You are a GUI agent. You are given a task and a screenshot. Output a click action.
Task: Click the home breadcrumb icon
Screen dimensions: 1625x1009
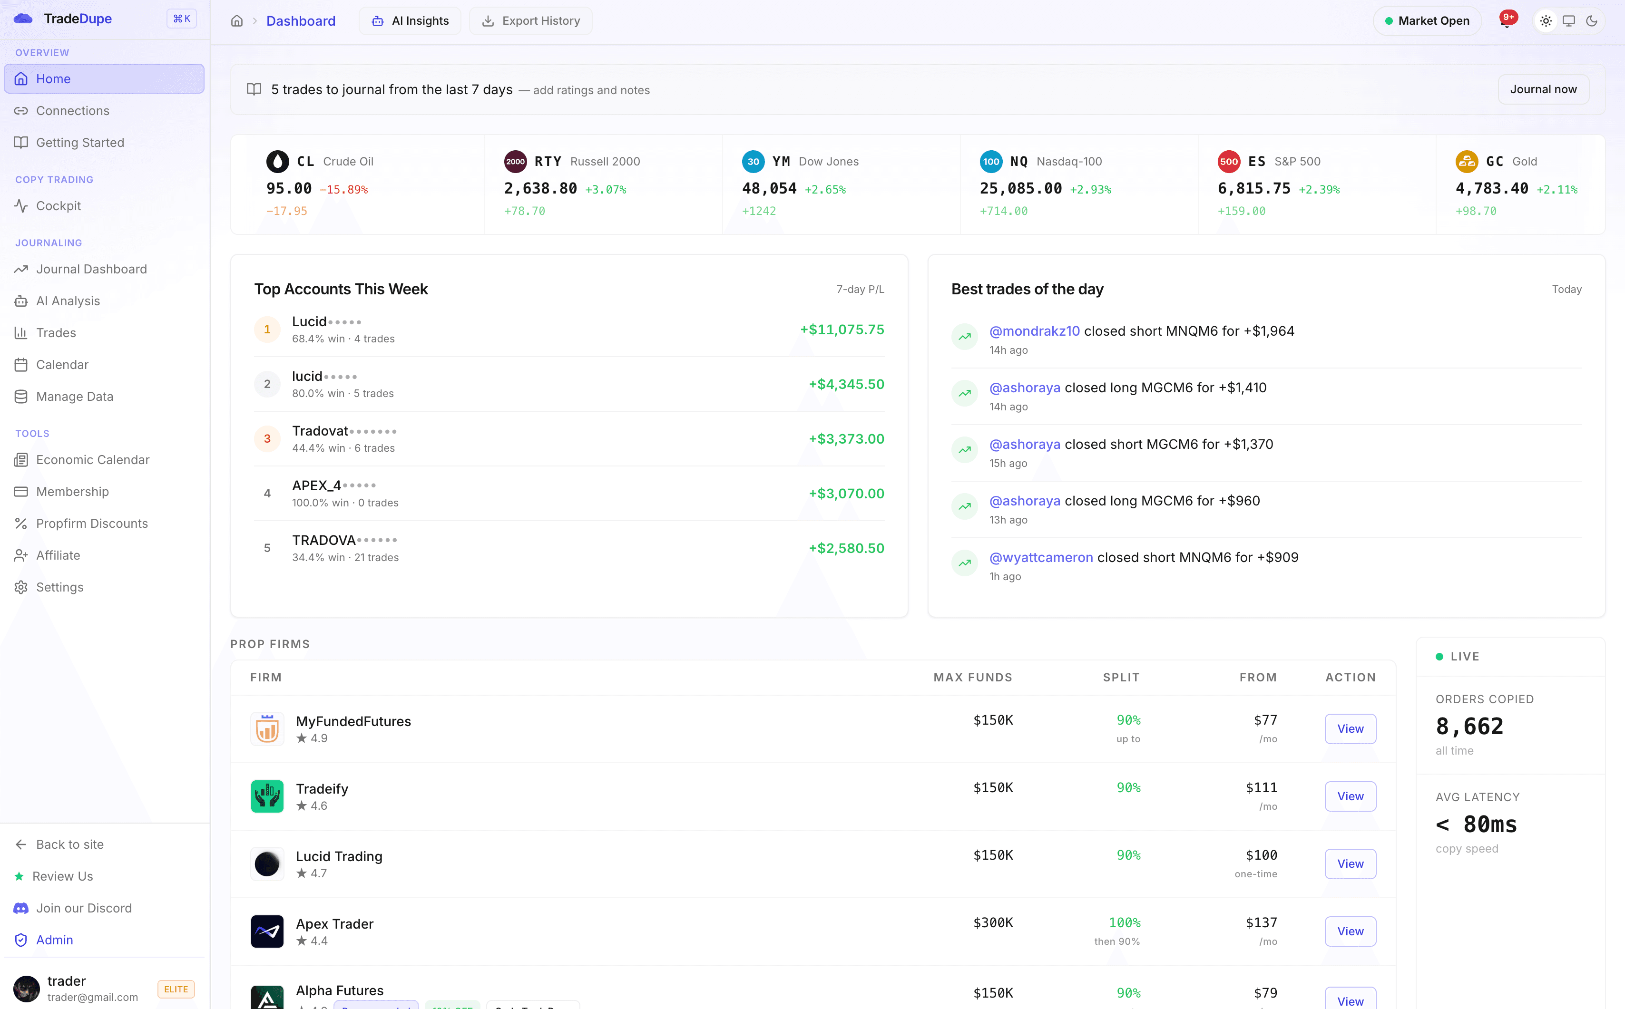[x=237, y=21]
